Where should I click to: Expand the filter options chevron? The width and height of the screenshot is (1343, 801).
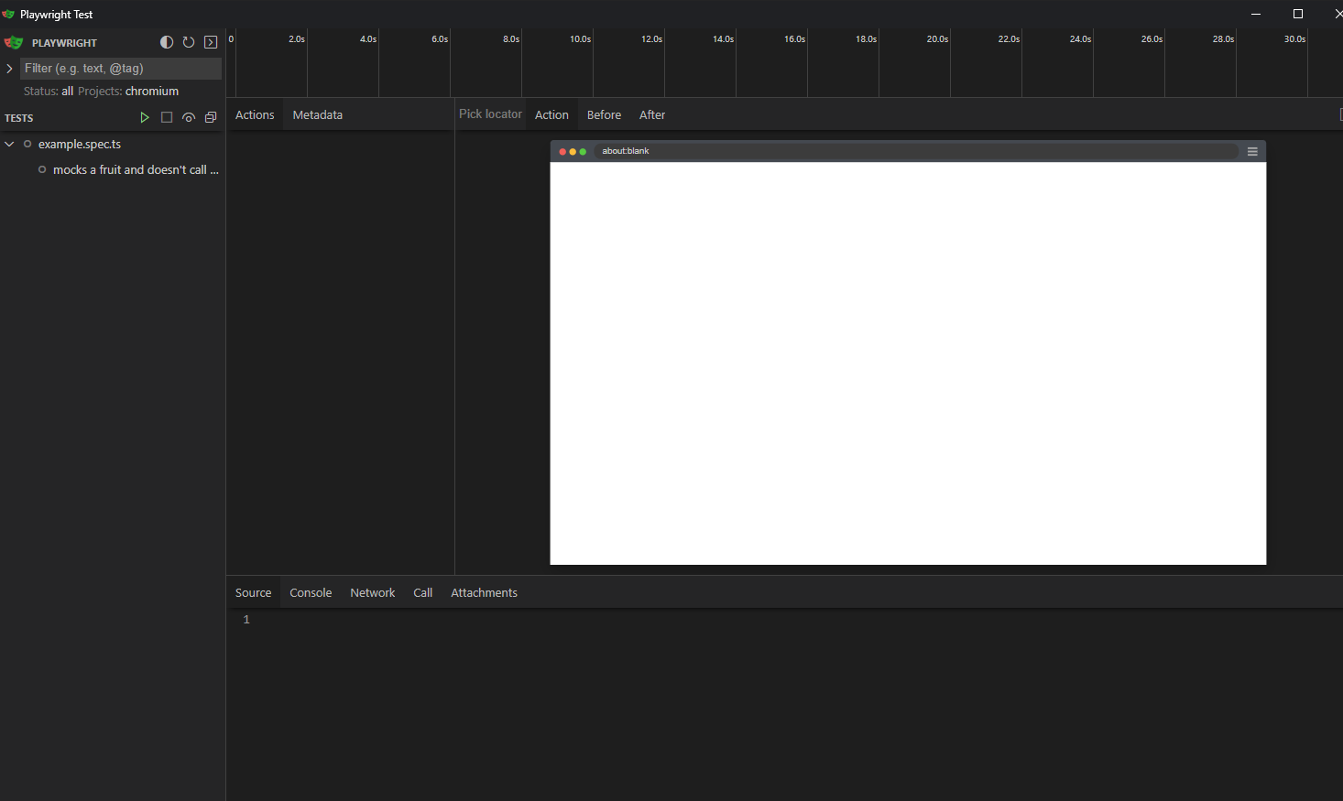tap(9, 69)
